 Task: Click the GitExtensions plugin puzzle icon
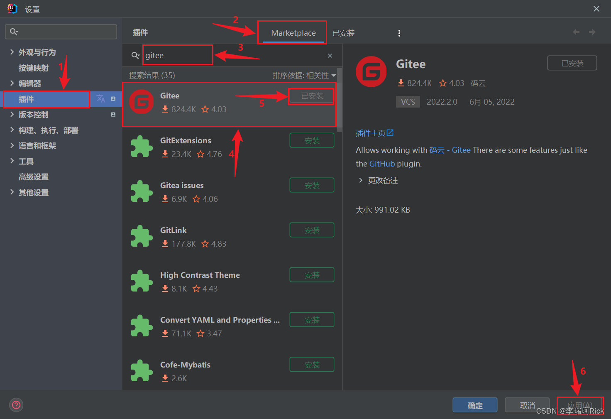pos(142,147)
